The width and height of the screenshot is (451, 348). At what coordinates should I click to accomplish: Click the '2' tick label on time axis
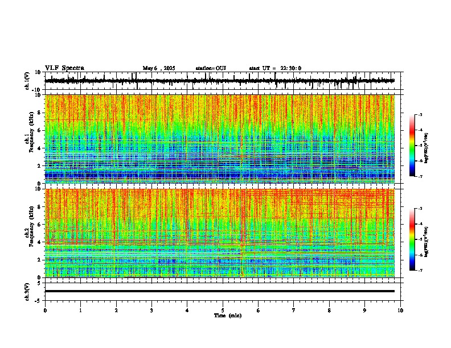coord(116,310)
